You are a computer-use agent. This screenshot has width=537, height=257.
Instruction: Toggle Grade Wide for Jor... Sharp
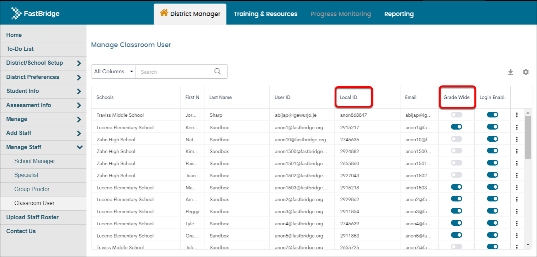pos(457,115)
